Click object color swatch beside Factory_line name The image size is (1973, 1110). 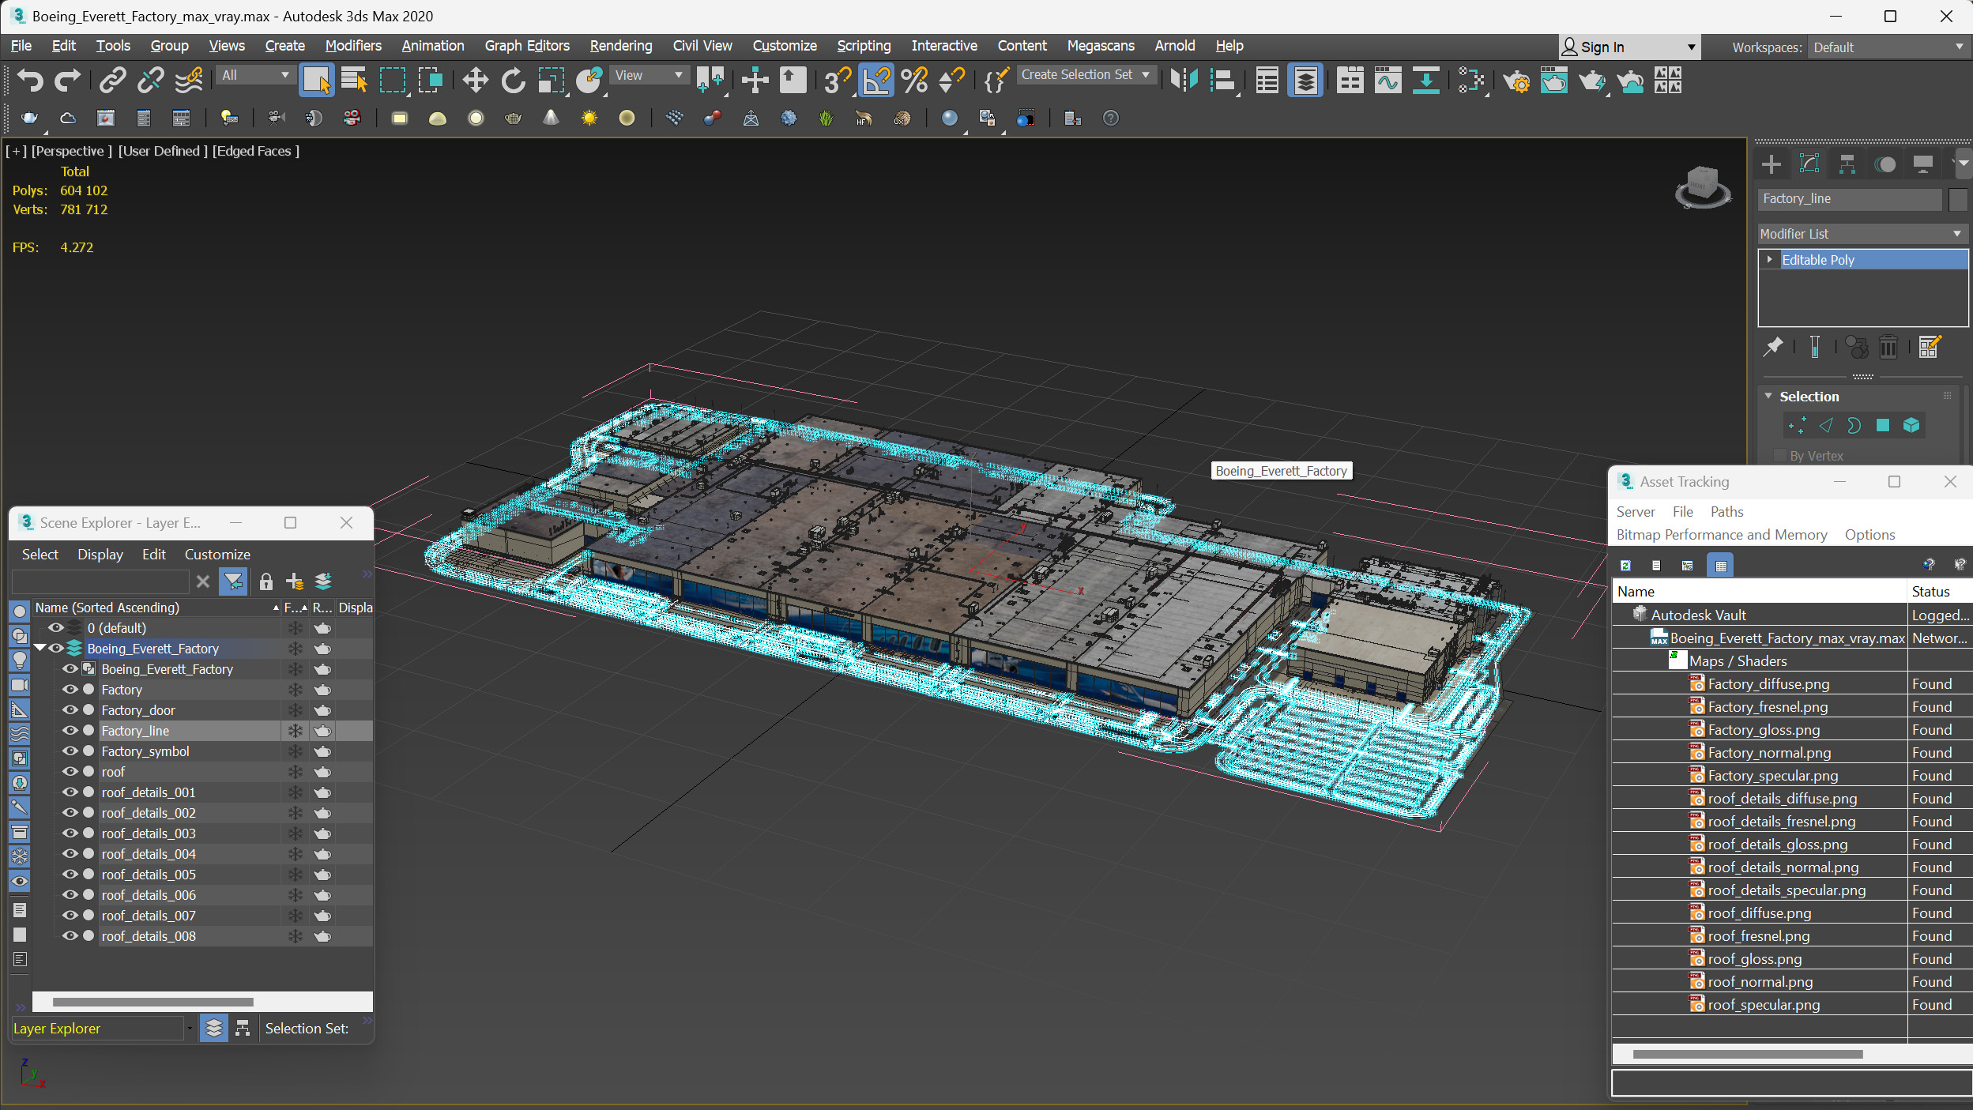1957,199
